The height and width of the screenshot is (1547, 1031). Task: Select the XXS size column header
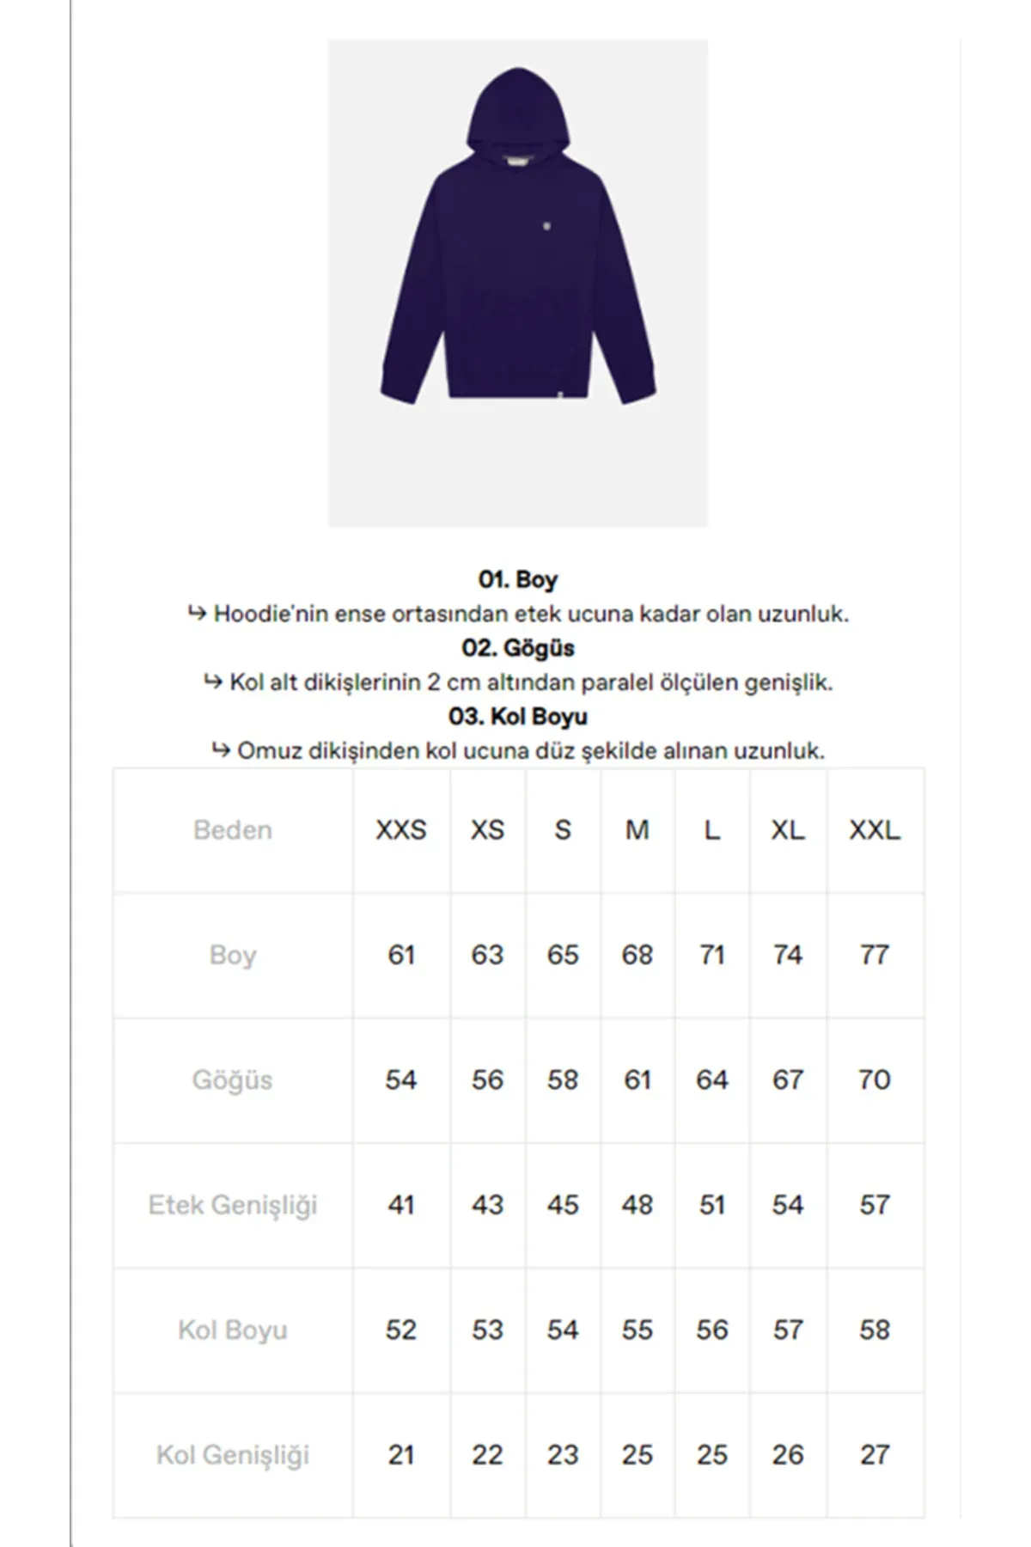click(x=401, y=830)
